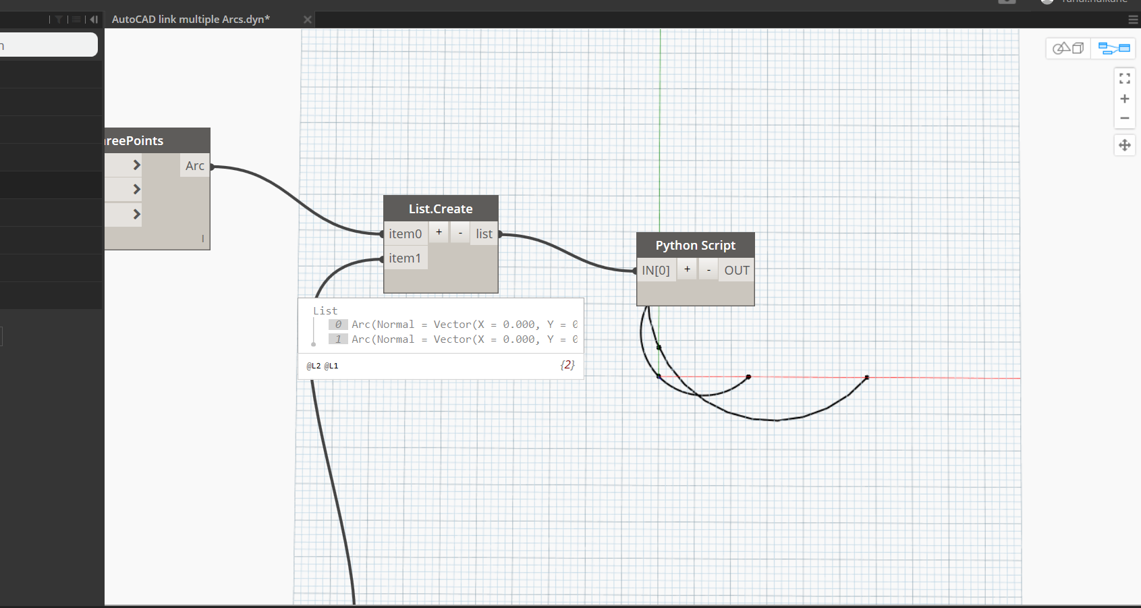This screenshot has height=608, width=1141.
Task: Click the red axis line in background preview
Action: [x=945, y=379]
